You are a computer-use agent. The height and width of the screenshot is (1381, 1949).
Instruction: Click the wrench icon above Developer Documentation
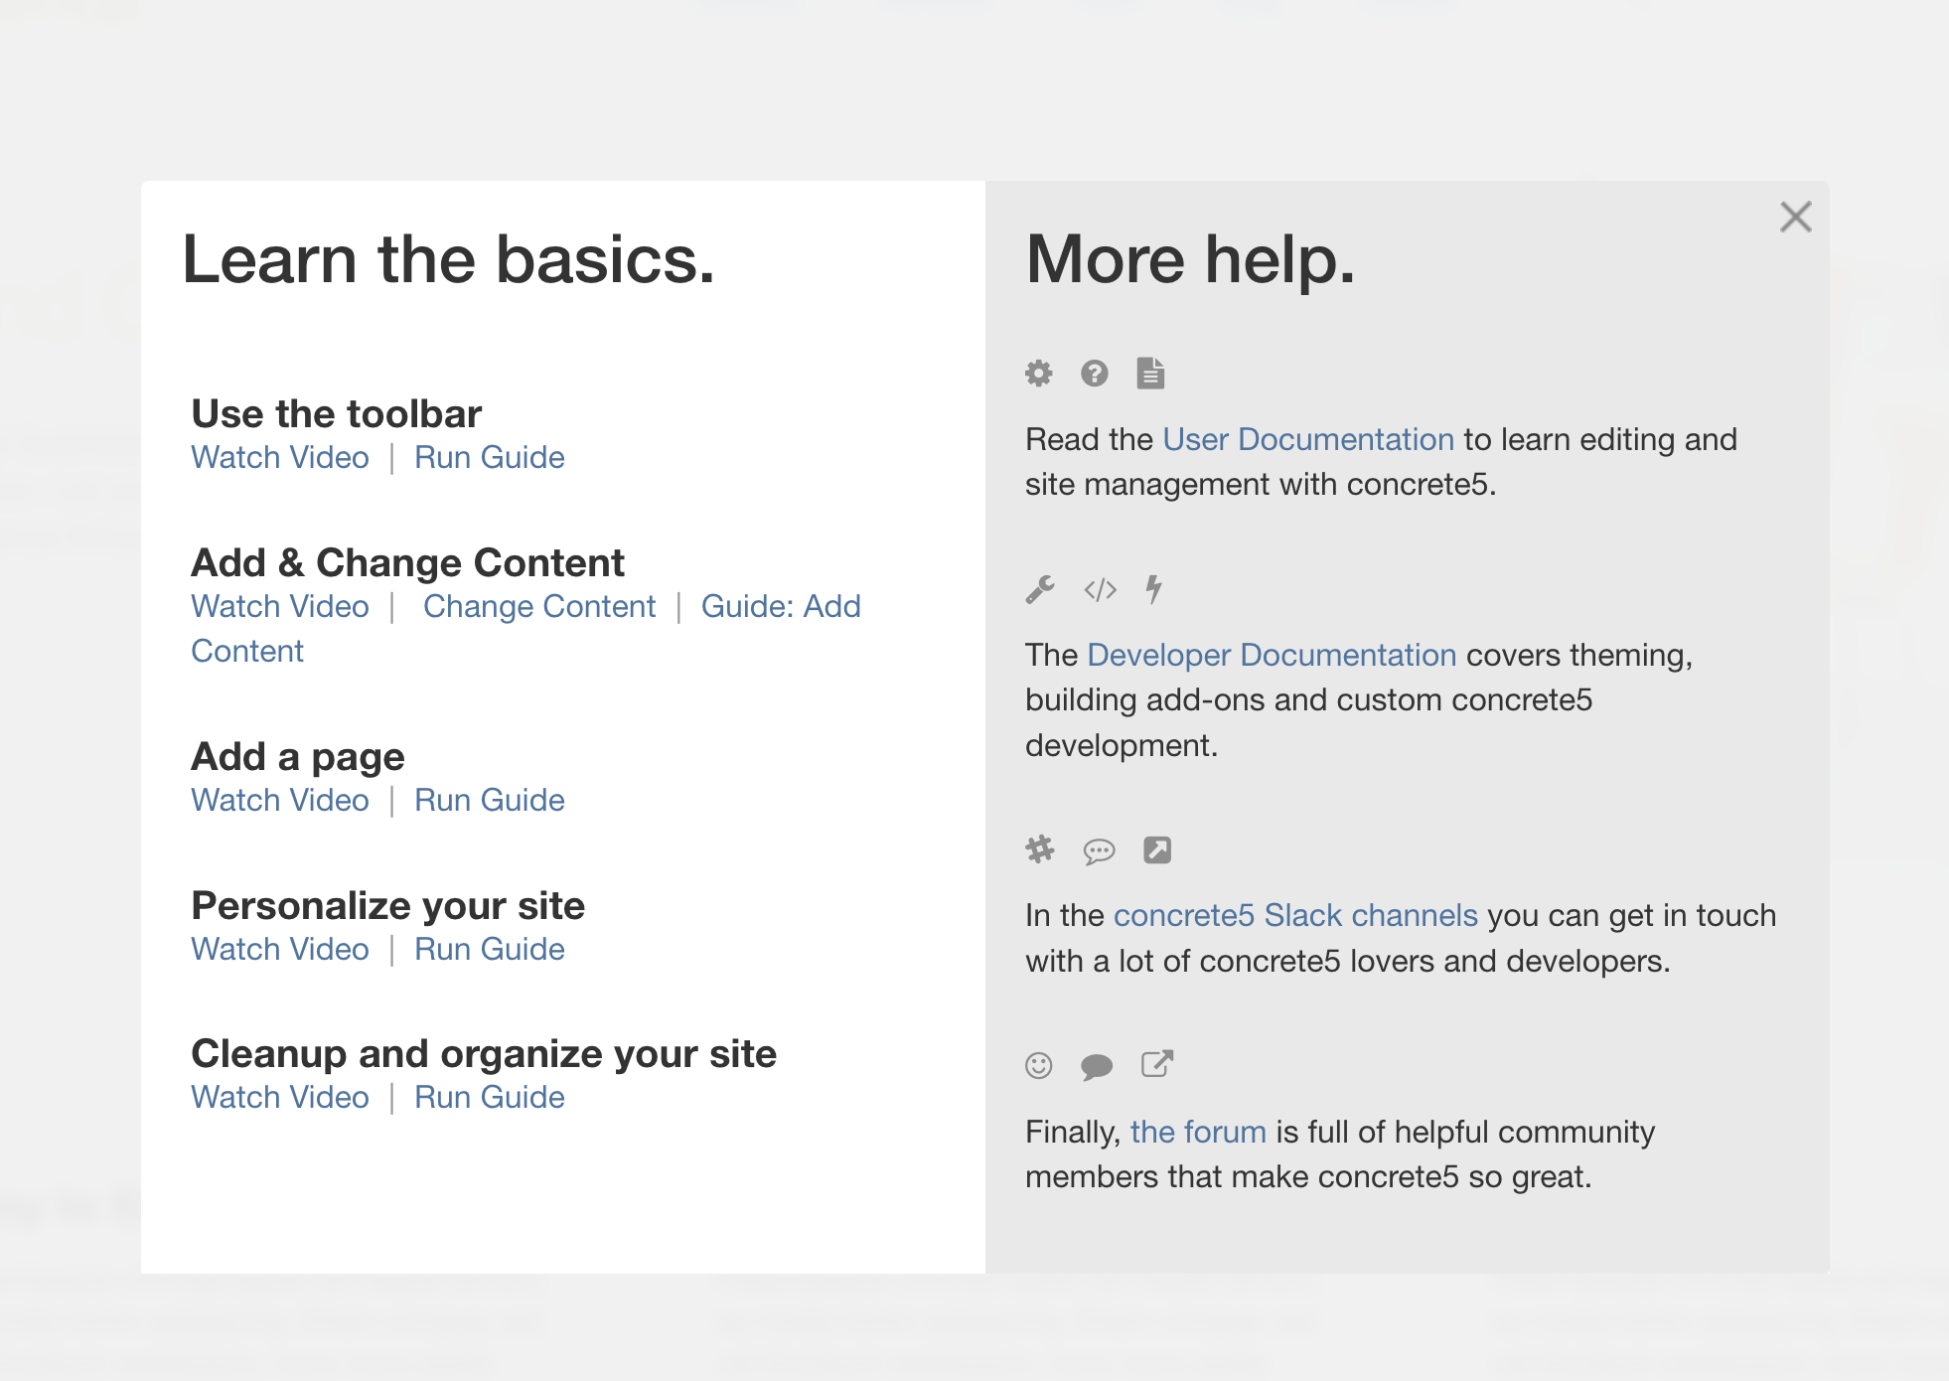pyautogui.click(x=1039, y=589)
